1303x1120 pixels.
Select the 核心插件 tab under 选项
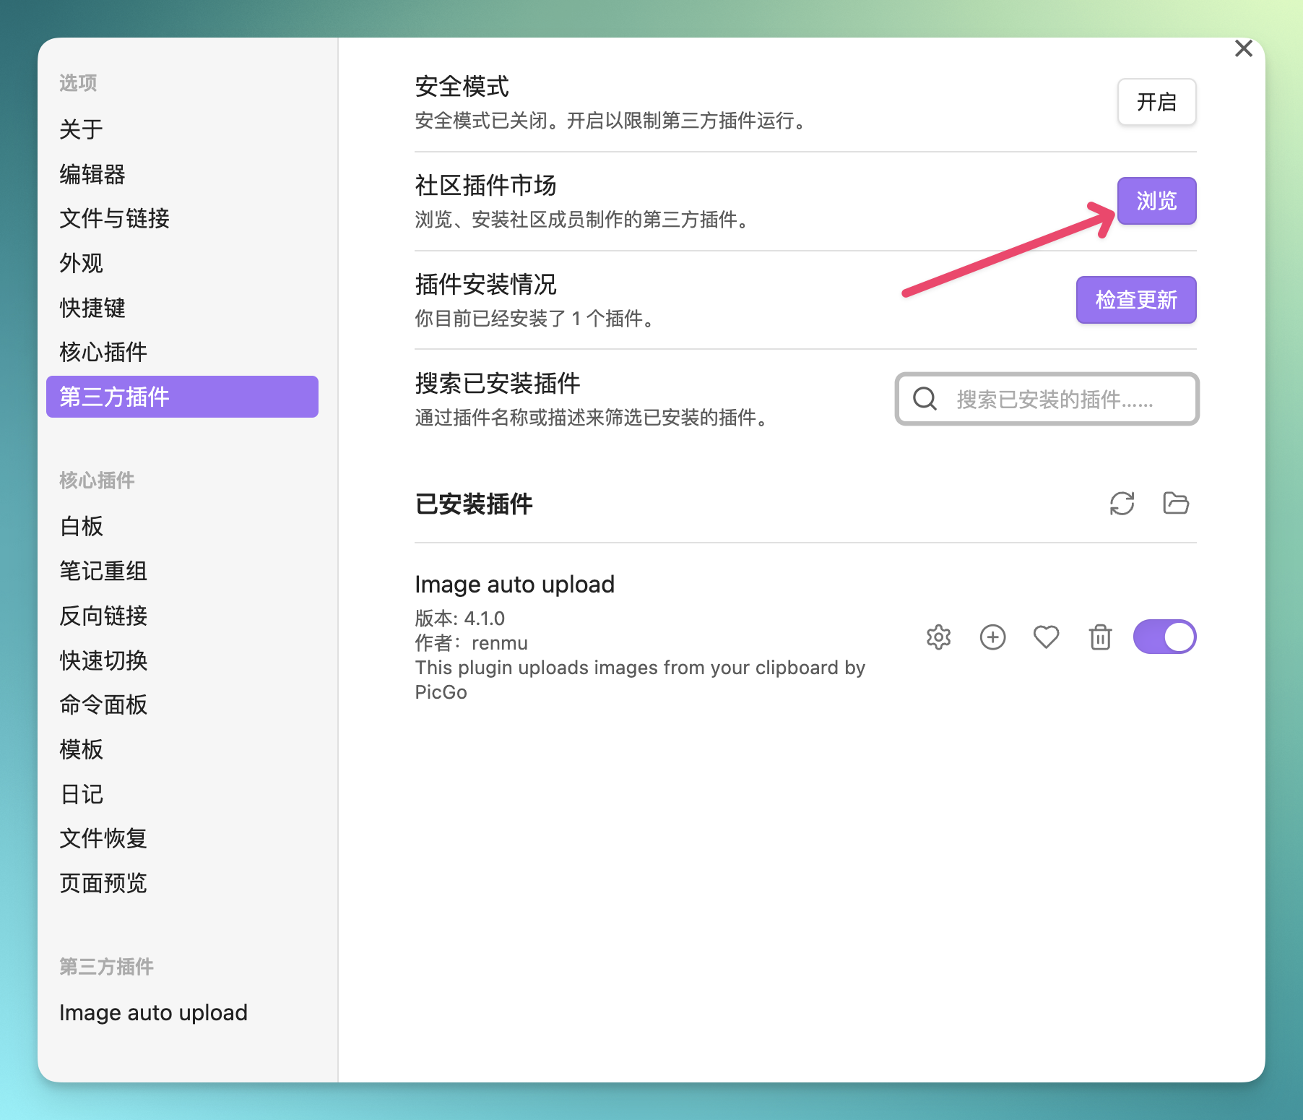(182, 352)
